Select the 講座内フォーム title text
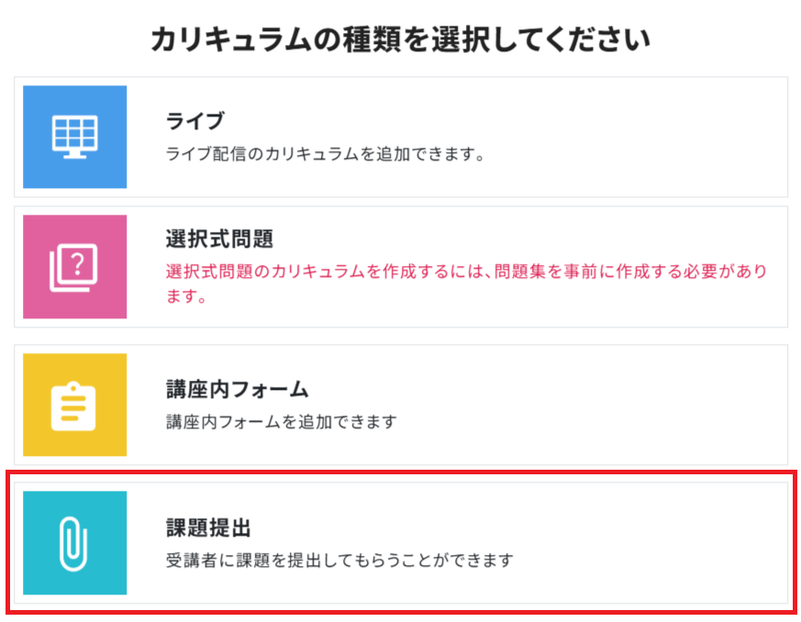The width and height of the screenshot is (801, 622). (237, 389)
